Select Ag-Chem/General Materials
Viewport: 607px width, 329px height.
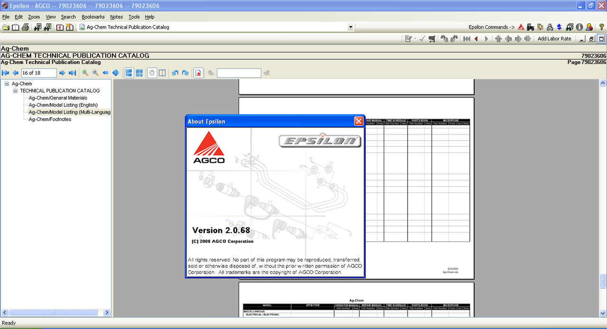(x=58, y=98)
